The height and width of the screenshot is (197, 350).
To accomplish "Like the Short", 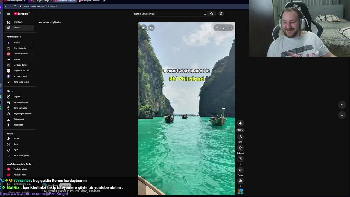I will tap(240, 137).
